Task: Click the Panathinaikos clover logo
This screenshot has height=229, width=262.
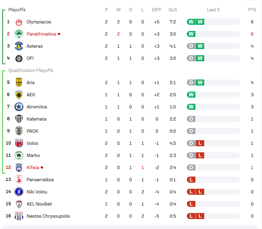Action: pos(19,34)
